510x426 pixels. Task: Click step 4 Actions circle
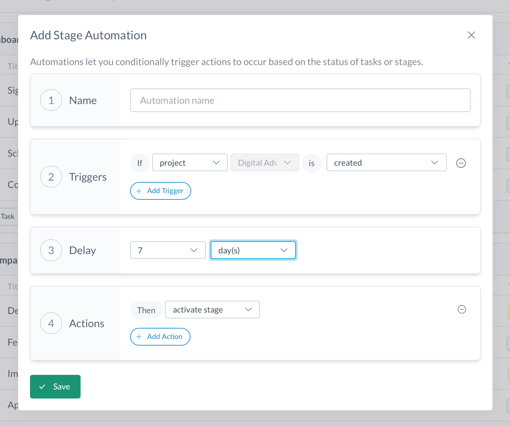[51, 323]
